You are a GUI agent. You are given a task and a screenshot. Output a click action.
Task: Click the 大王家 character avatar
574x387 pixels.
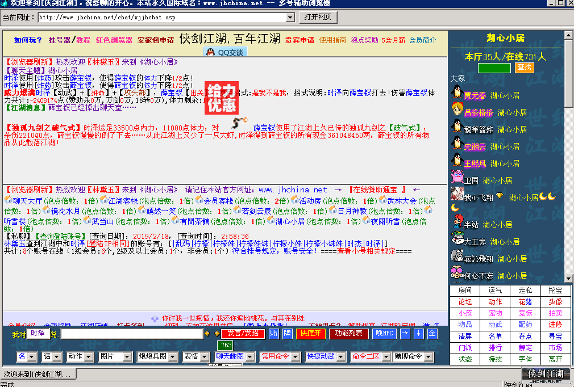pos(457,238)
